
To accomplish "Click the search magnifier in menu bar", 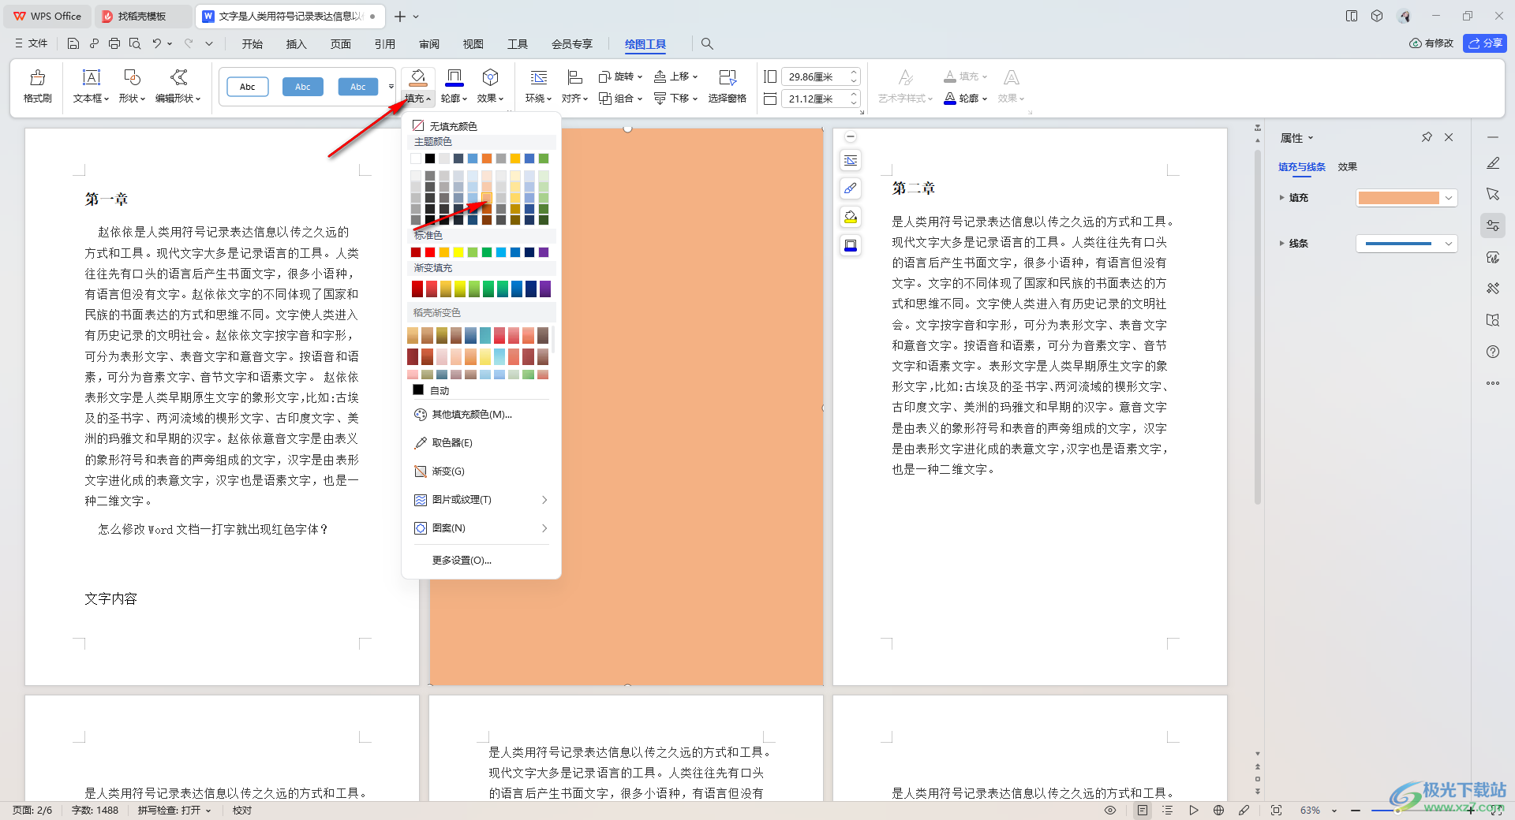I will point(707,44).
